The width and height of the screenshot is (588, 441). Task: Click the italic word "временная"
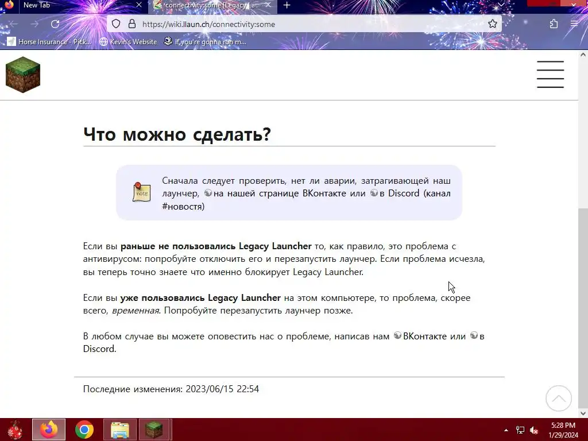point(136,311)
